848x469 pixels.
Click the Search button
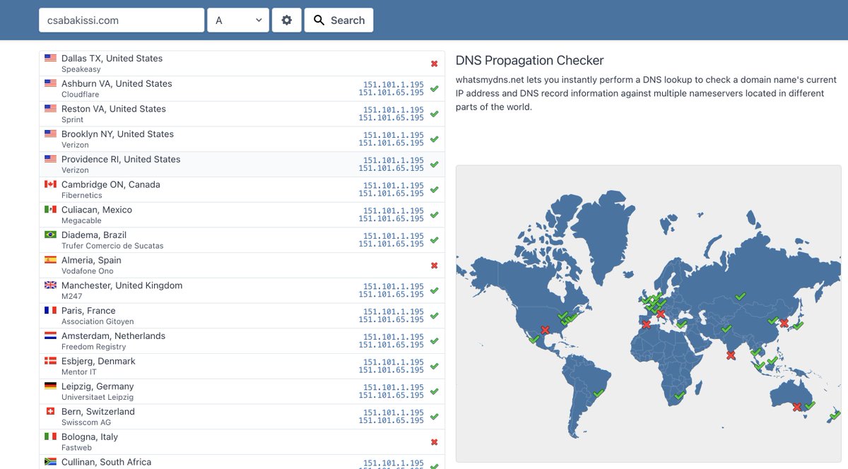coord(338,20)
